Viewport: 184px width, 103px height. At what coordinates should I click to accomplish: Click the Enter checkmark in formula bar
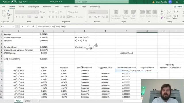click(28, 26)
